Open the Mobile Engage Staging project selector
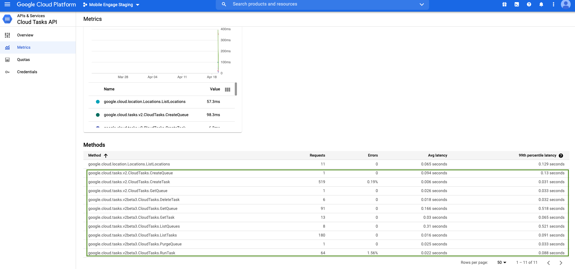The image size is (575, 269). 111,5
